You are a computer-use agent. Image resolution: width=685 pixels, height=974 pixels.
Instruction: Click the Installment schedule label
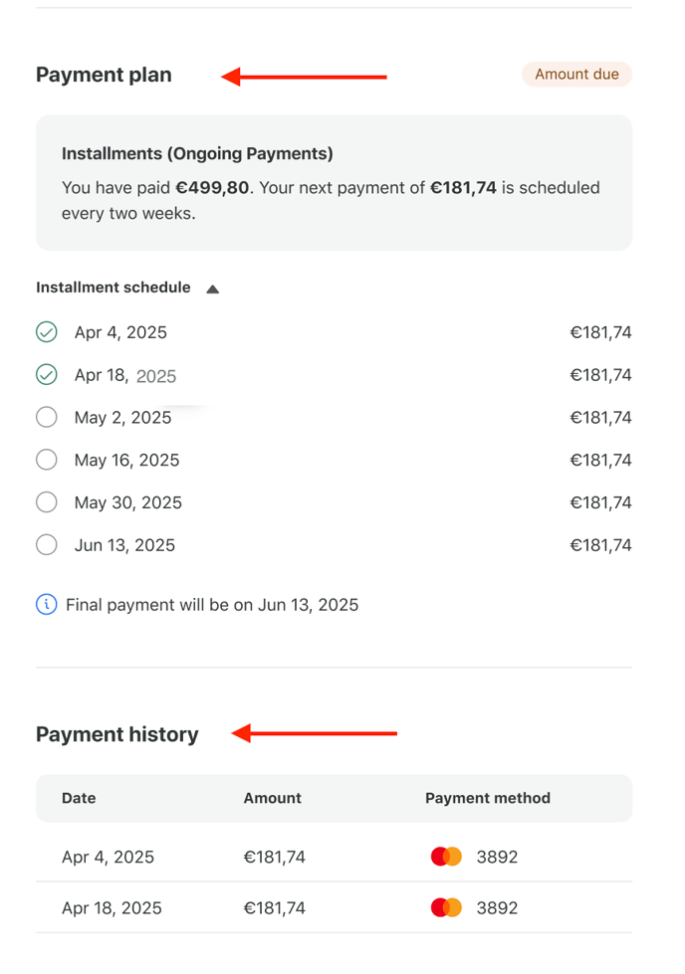[114, 288]
